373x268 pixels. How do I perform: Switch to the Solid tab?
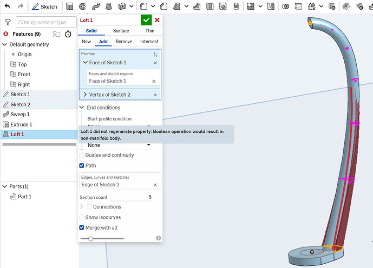[91, 31]
